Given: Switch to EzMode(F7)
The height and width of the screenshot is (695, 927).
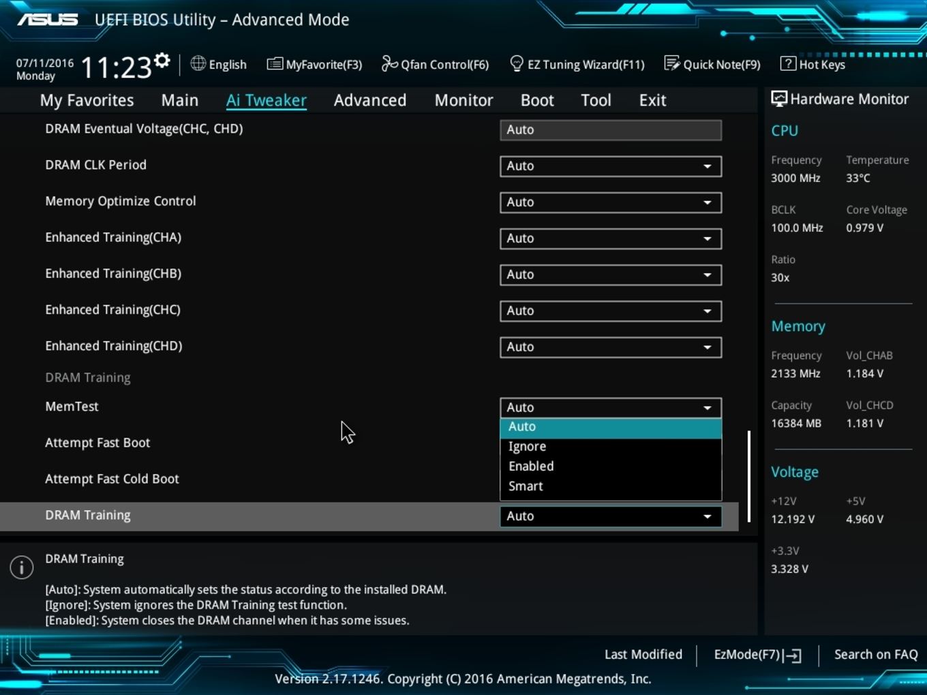Looking at the screenshot, I should point(757,655).
